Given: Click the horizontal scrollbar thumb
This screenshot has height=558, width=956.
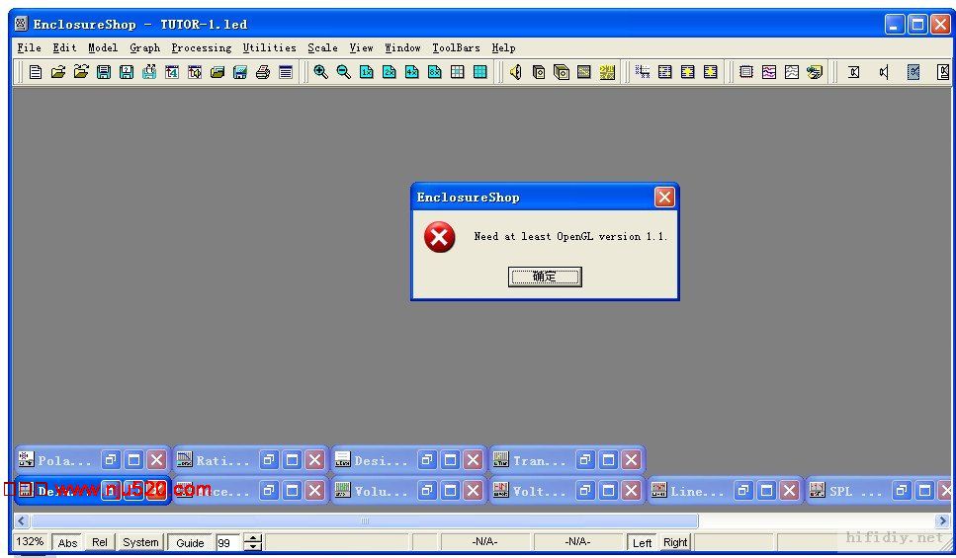Looking at the screenshot, I should pyautogui.click(x=365, y=520).
